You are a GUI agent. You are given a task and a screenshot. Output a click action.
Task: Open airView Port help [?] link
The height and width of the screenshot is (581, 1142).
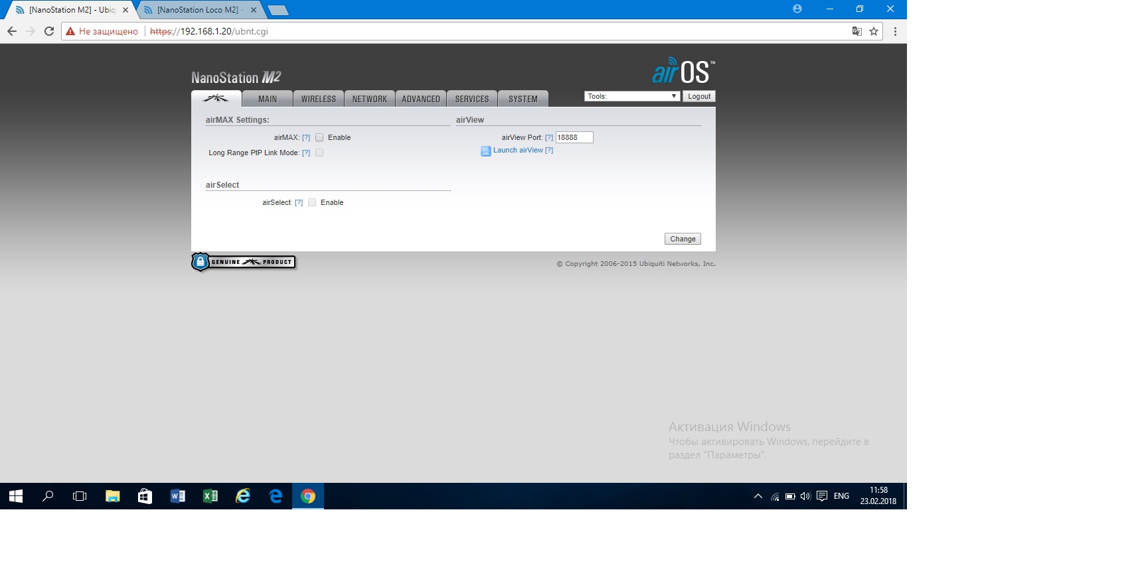pyautogui.click(x=549, y=137)
